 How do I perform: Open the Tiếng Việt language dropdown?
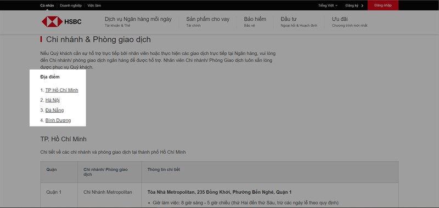[328, 5]
